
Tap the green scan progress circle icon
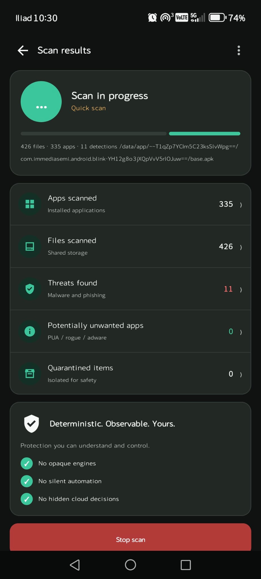pyautogui.click(x=41, y=101)
